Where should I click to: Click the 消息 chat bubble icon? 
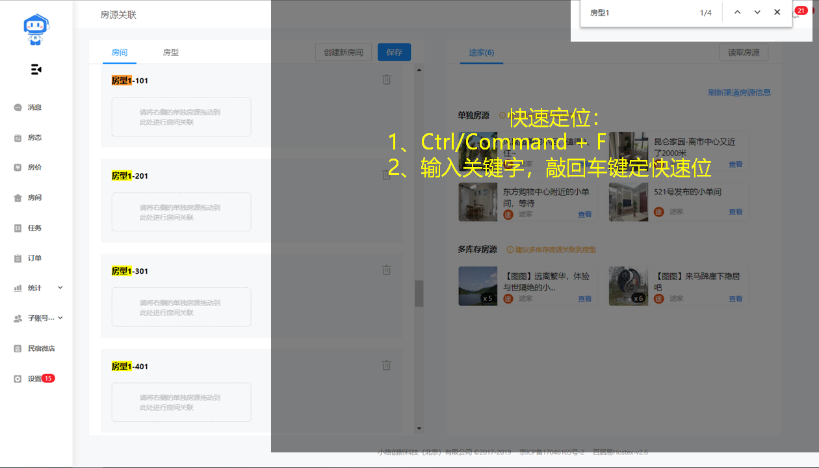[18, 108]
